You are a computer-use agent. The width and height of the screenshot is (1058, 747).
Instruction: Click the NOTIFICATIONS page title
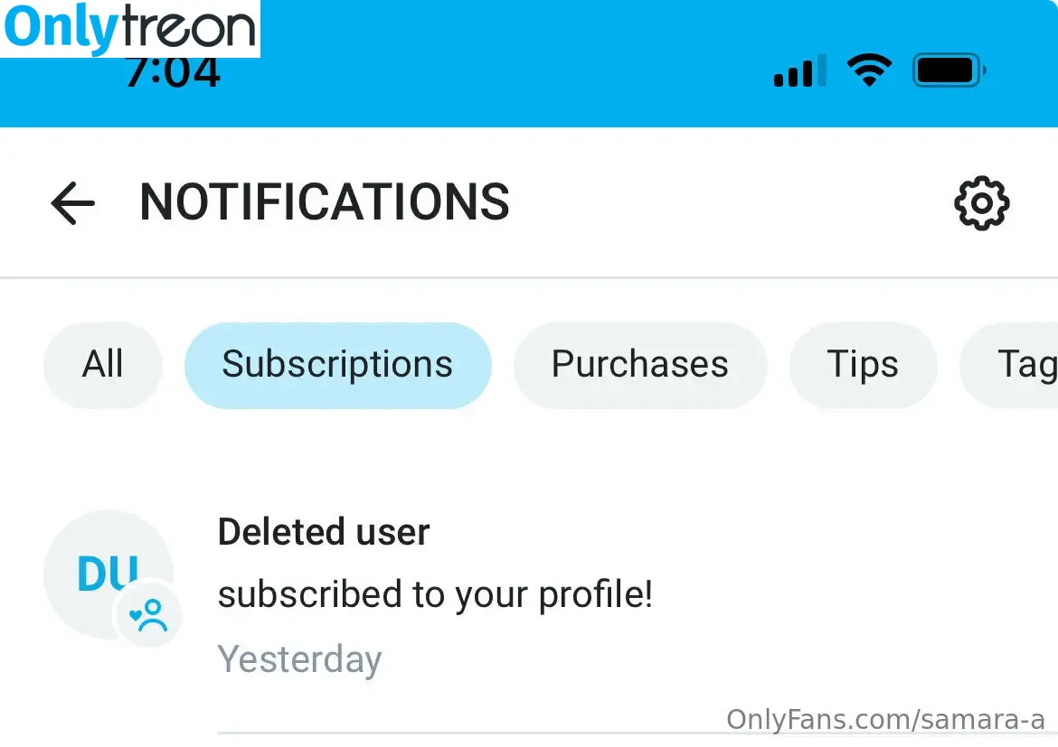point(325,202)
